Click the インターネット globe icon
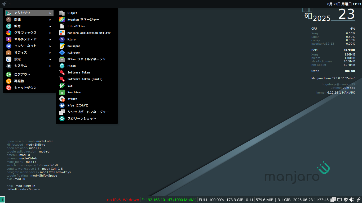Screen dimensions: 362x203 (x=9, y=46)
